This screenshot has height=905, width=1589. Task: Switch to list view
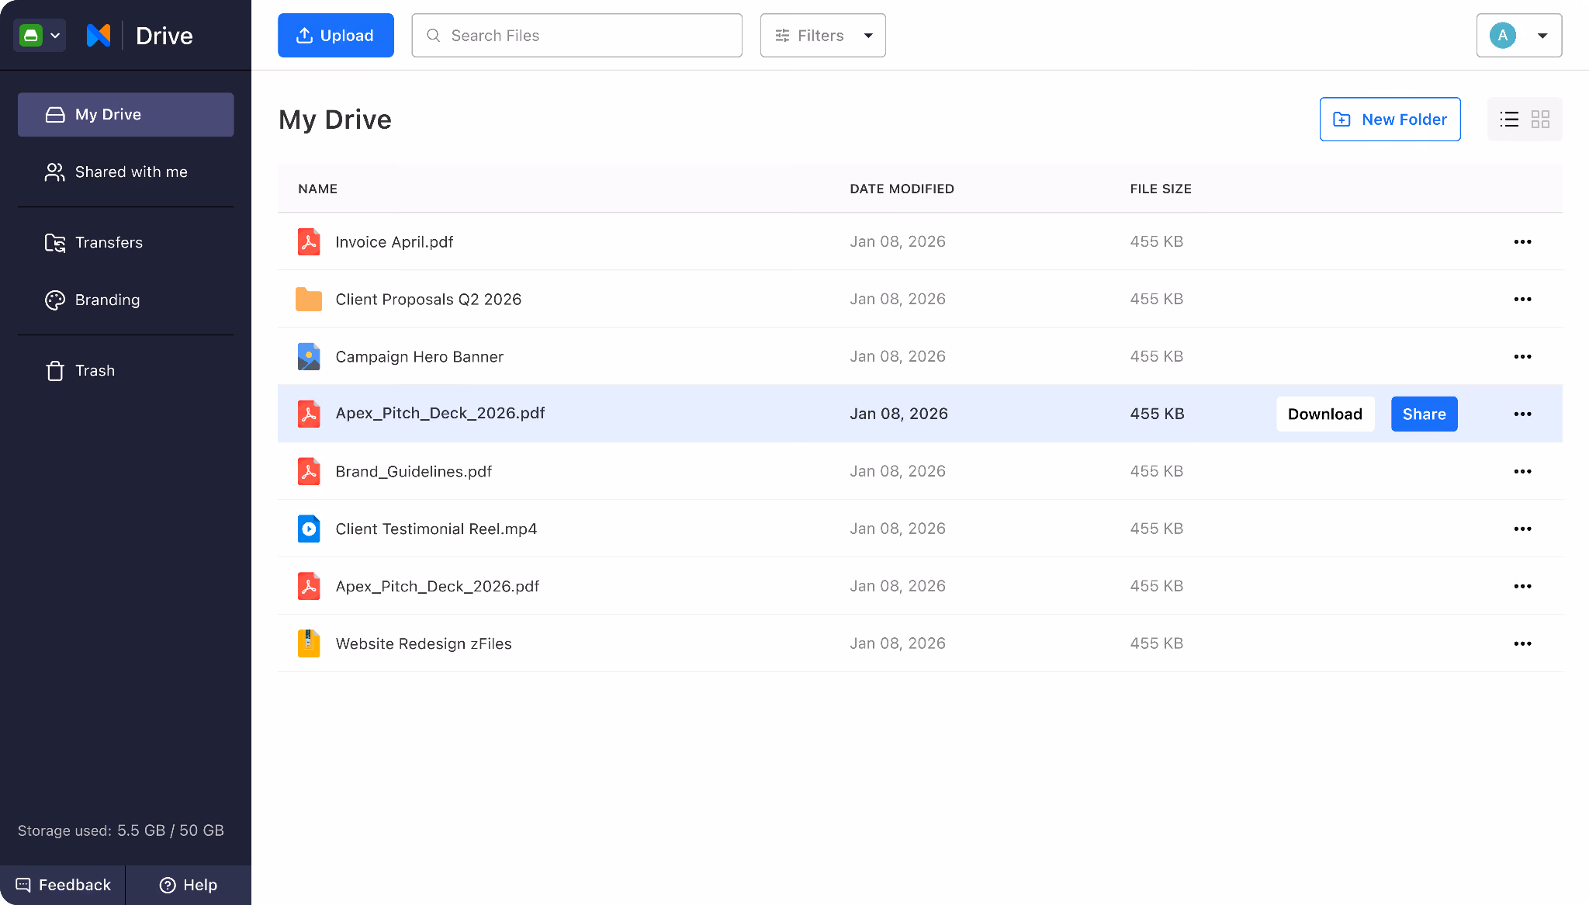click(1509, 120)
